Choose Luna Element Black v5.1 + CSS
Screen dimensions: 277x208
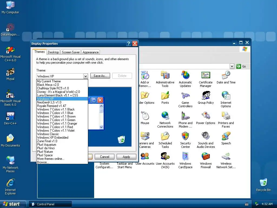pyautogui.click(x=62, y=95)
